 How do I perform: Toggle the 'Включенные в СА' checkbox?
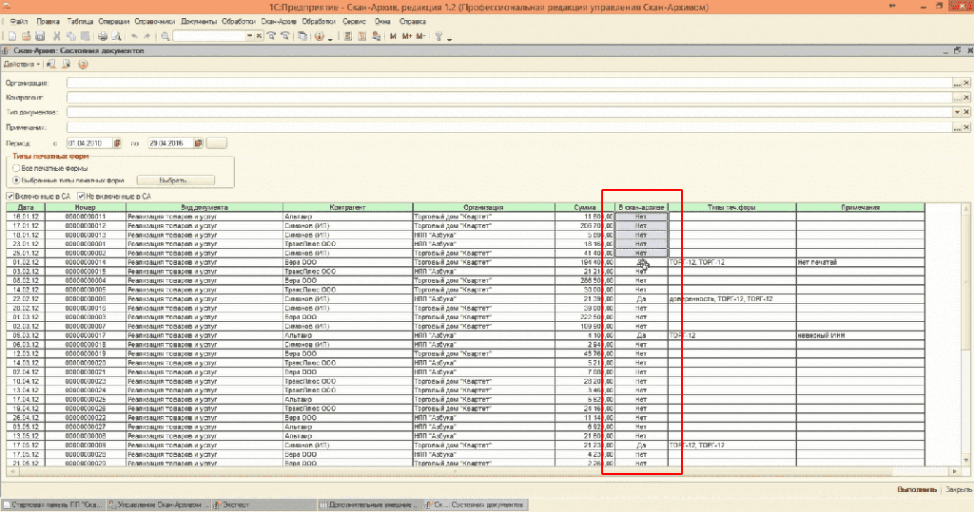(x=10, y=196)
